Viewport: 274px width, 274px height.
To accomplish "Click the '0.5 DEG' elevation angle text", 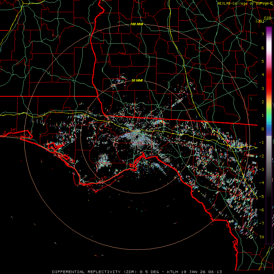I will pos(149,272).
